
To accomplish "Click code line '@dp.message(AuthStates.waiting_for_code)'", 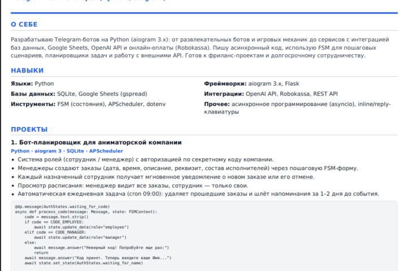I will [63, 207].
